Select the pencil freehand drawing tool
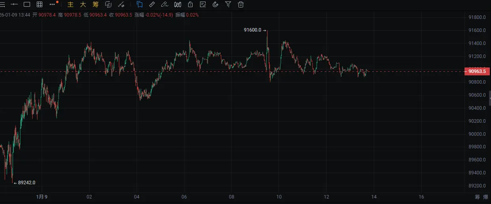This screenshot has width=491, height=204. point(165,5)
